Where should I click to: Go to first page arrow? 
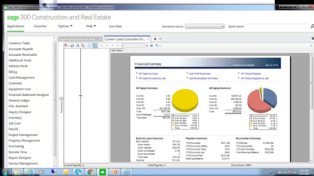[x=102, y=46]
